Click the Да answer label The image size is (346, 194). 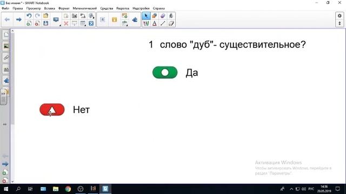192,73
